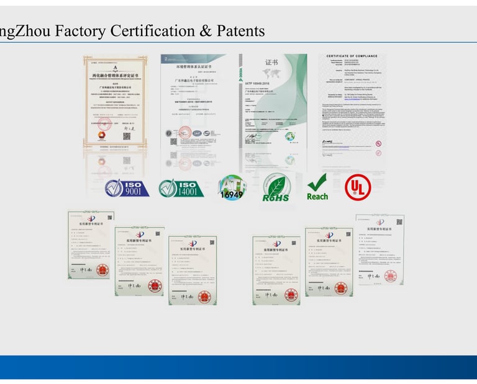Viewport: 477px width, 384px height.
Task: Open the environmental management system certificate
Action: coord(194,100)
